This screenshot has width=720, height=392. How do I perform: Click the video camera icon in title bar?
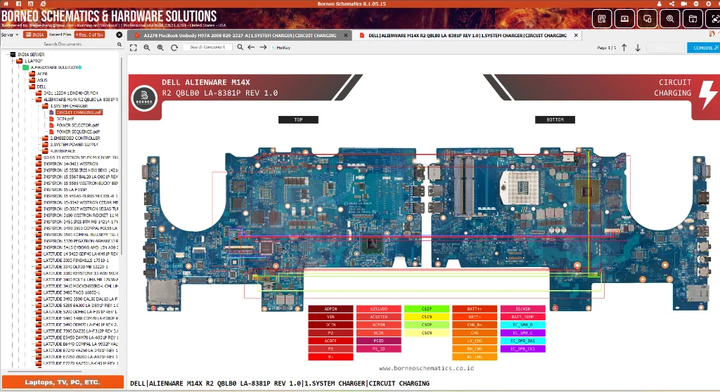[683, 4]
